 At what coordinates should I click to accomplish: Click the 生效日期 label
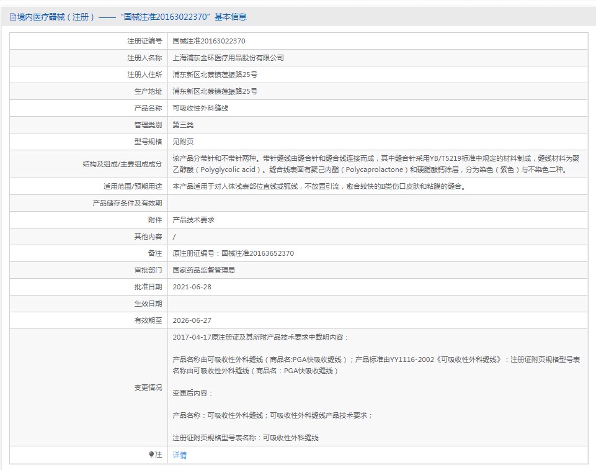coord(148,304)
